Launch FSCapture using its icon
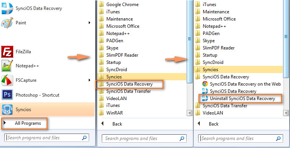 (x=7, y=80)
